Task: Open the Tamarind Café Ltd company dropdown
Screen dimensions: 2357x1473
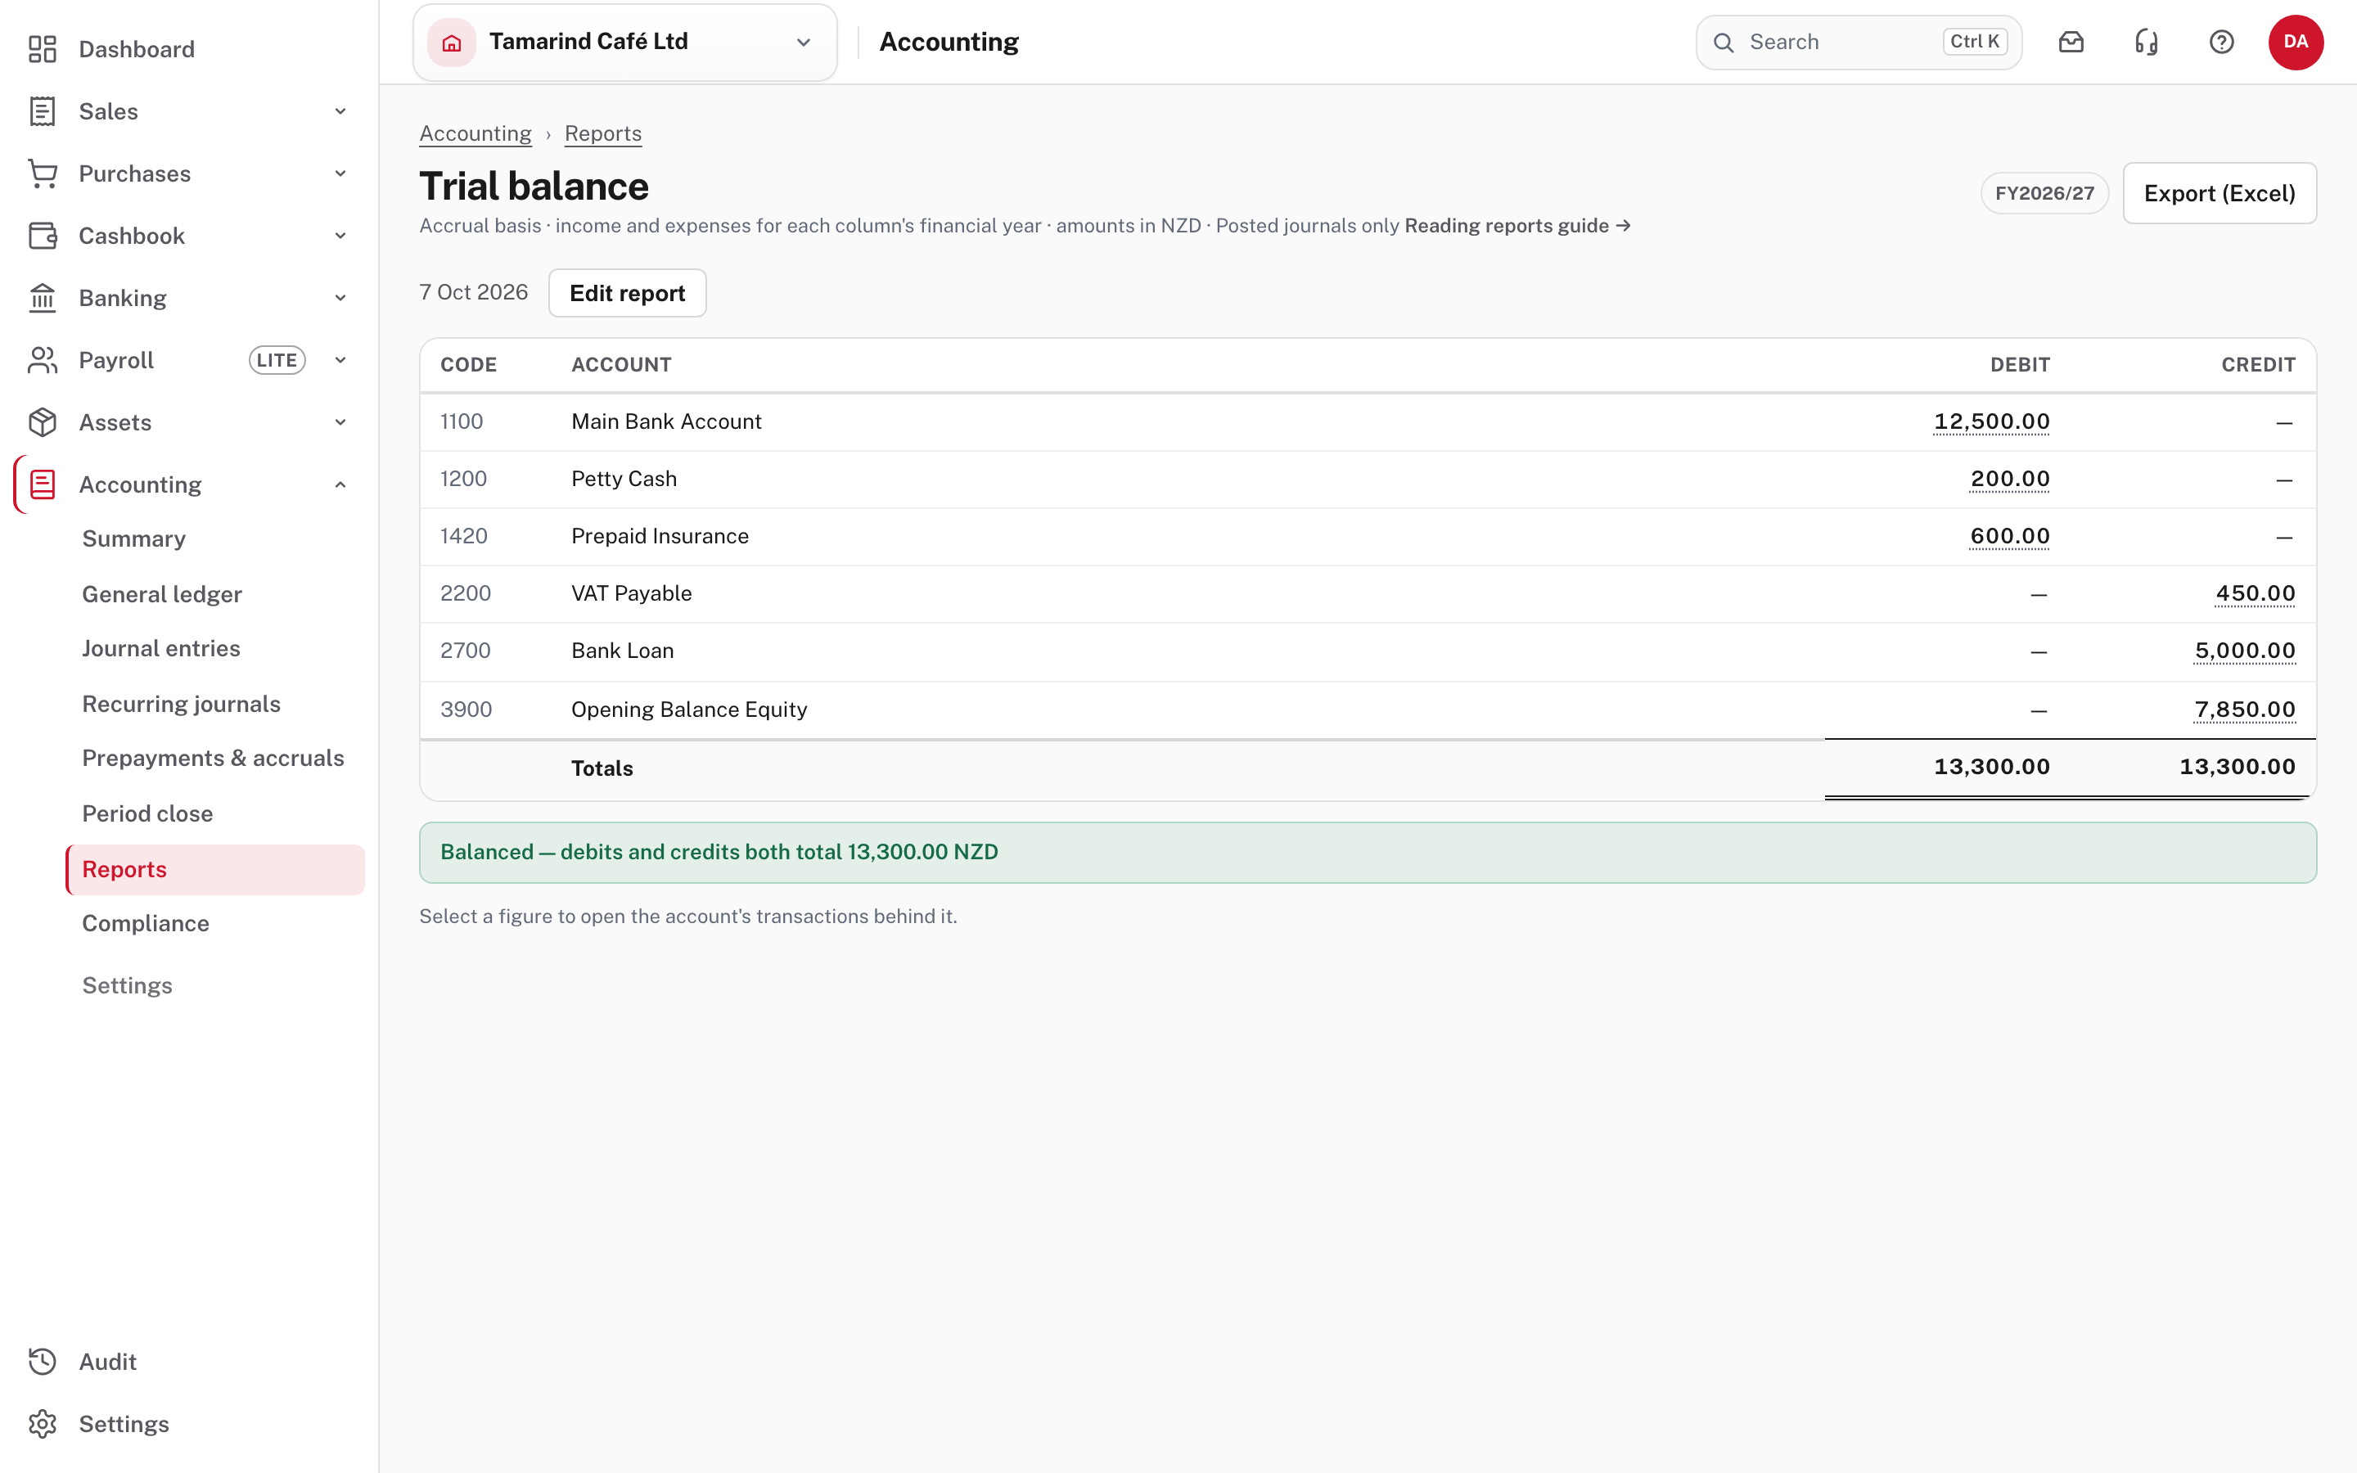Action: click(624, 42)
